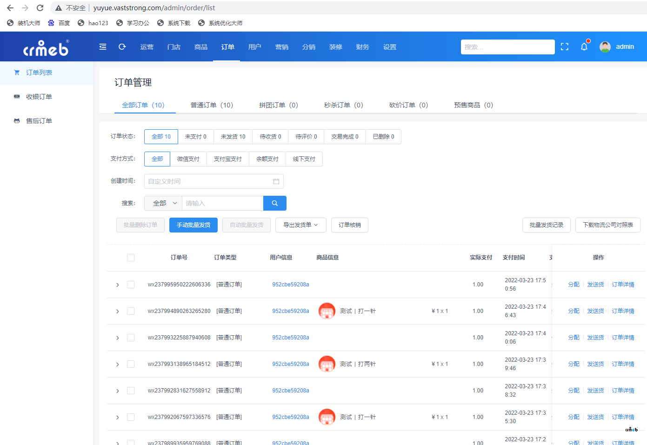Click the blue magnifier search button
This screenshot has width=647, height=445.
[275, 203]
